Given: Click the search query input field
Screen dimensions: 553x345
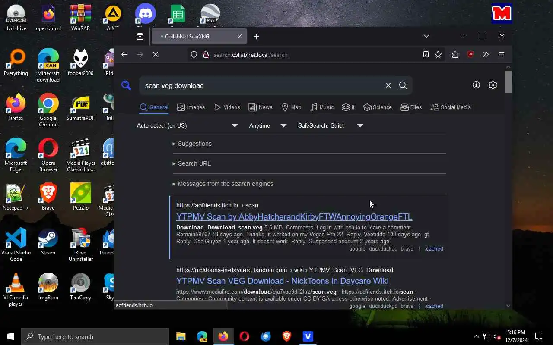Looking at the screenshot, I should click(x=263, y=85).
